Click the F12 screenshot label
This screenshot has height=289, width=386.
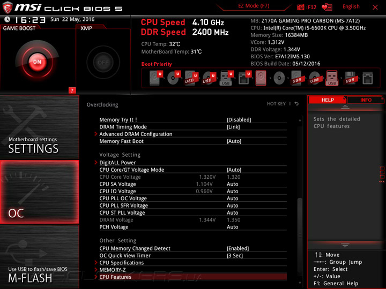(312, 7)
